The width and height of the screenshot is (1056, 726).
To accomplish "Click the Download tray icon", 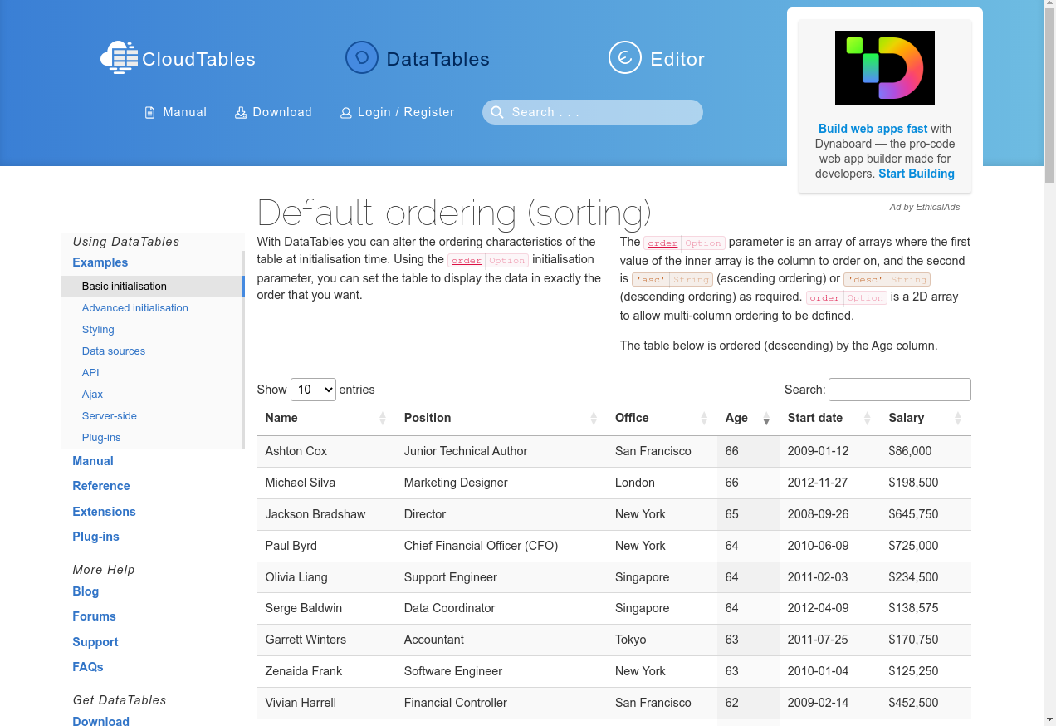I will [x=241, y=113].
